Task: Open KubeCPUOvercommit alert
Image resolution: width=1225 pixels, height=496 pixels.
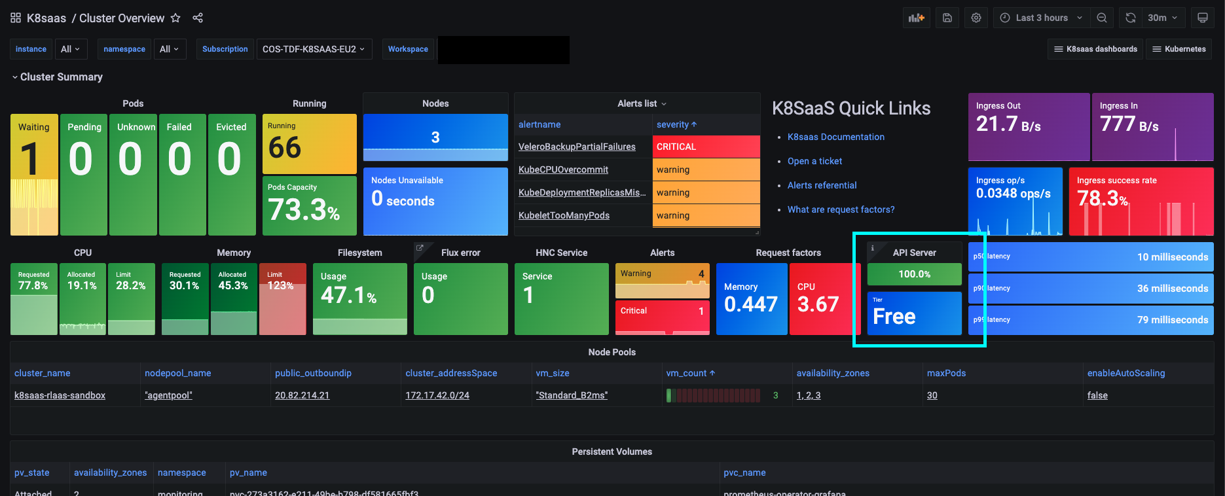Action: pos(563,169)
